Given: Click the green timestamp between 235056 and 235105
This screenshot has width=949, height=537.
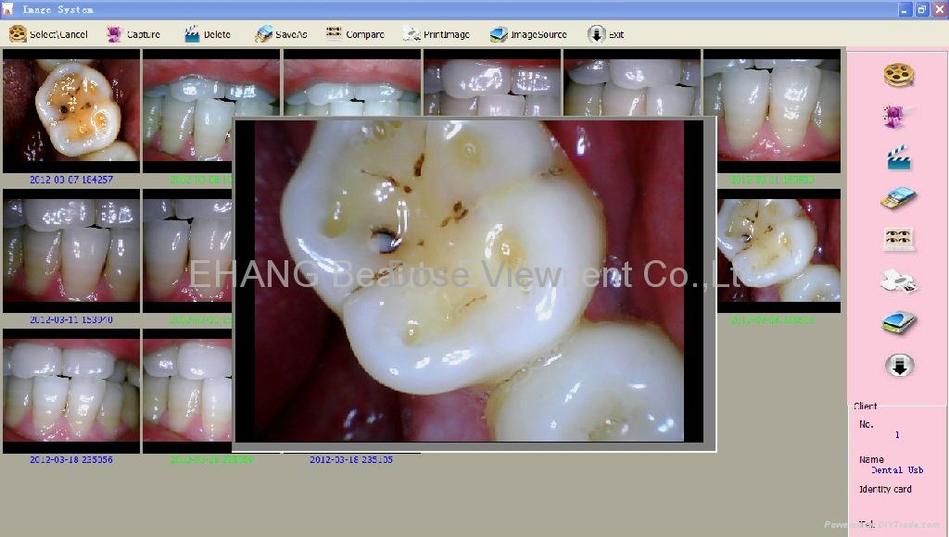Looking at the screenshot, I should pos(211,459).
